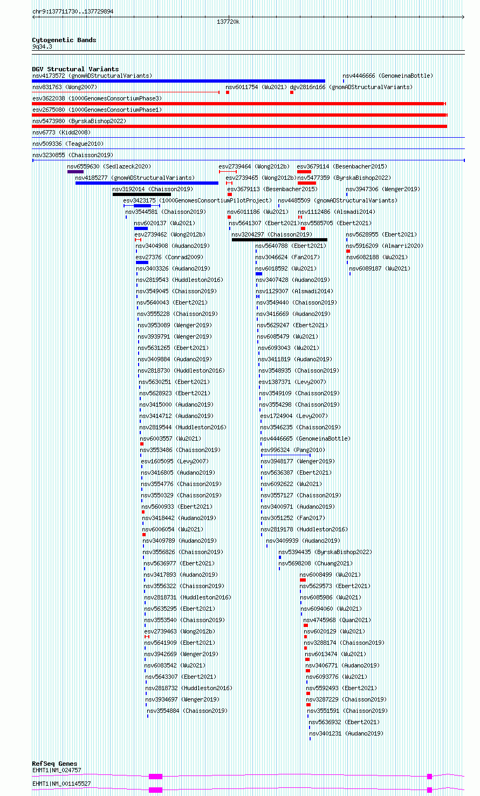
Task: Select nsv6008499 (Wu2021) label
Action: click(331, 575)
